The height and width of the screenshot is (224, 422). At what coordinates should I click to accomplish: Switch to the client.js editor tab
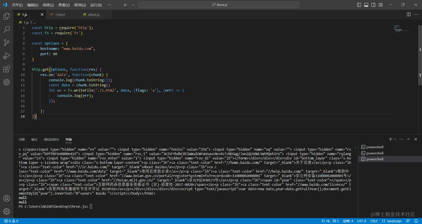coord(96,15)
